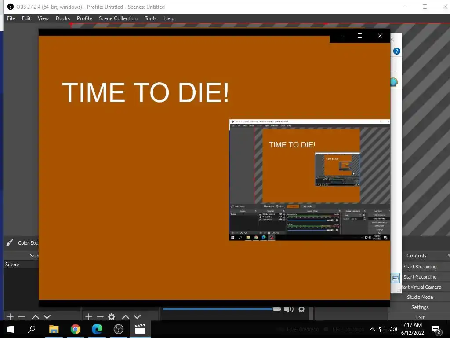The height and width of the screenshot is (338, 450).
Task: Show hidden system tray icons
Action: (x=372, y=329)
